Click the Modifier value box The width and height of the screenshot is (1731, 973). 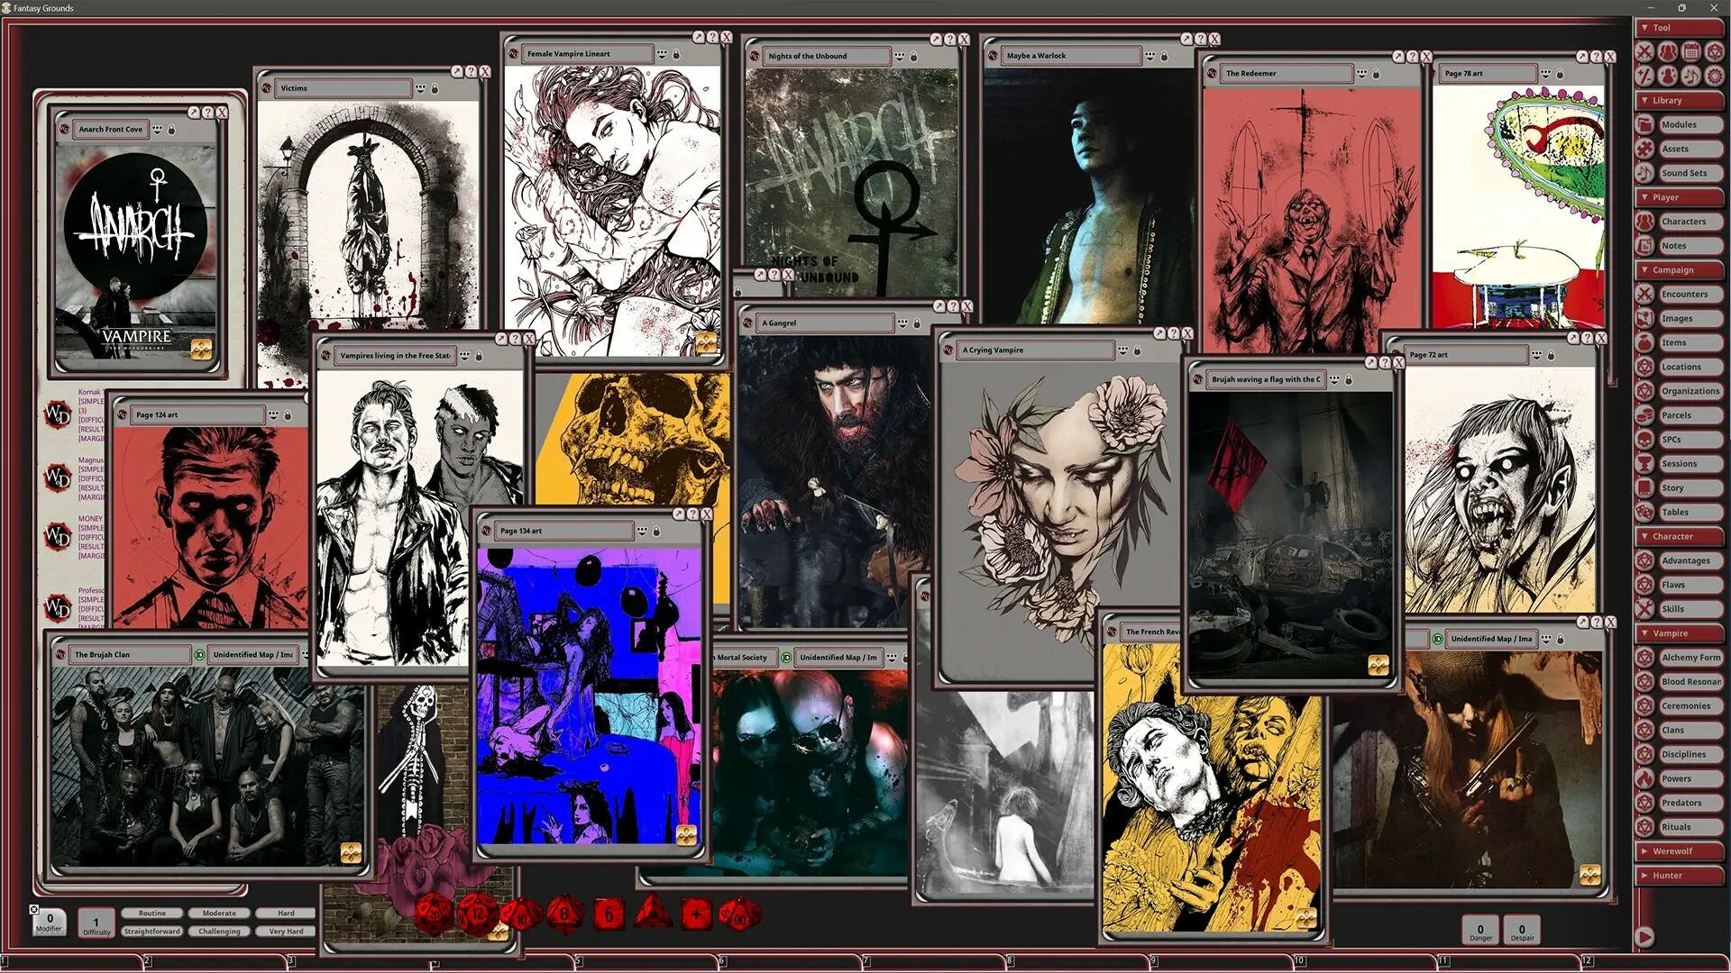[50, 919]
